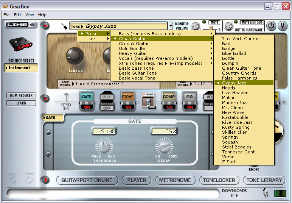The width and height of the screenshot is (292, 203).
Task: Toggle the Mute Line Out button
Action: (x=252, y=23)
